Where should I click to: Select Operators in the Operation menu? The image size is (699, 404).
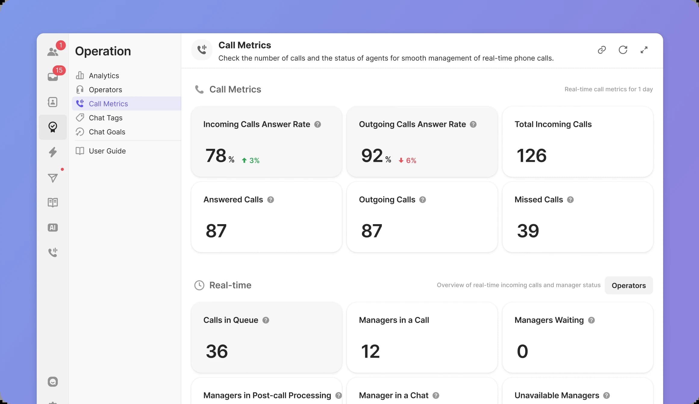click(x=105, y=90)
